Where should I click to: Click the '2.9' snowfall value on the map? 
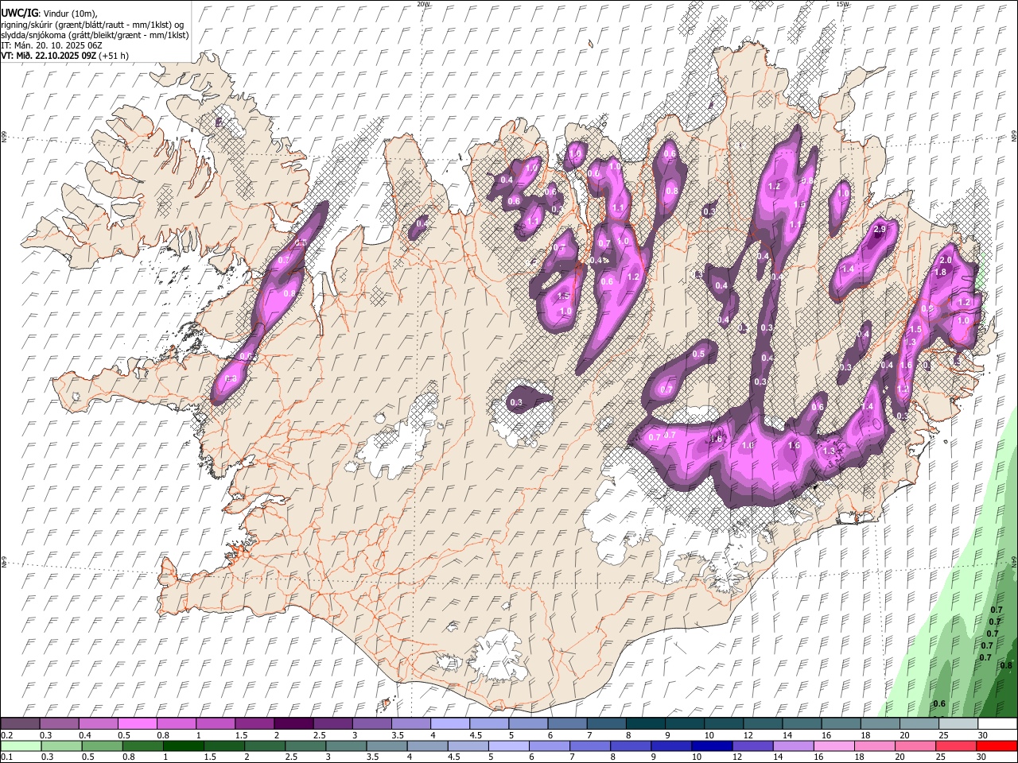point(880,230)
